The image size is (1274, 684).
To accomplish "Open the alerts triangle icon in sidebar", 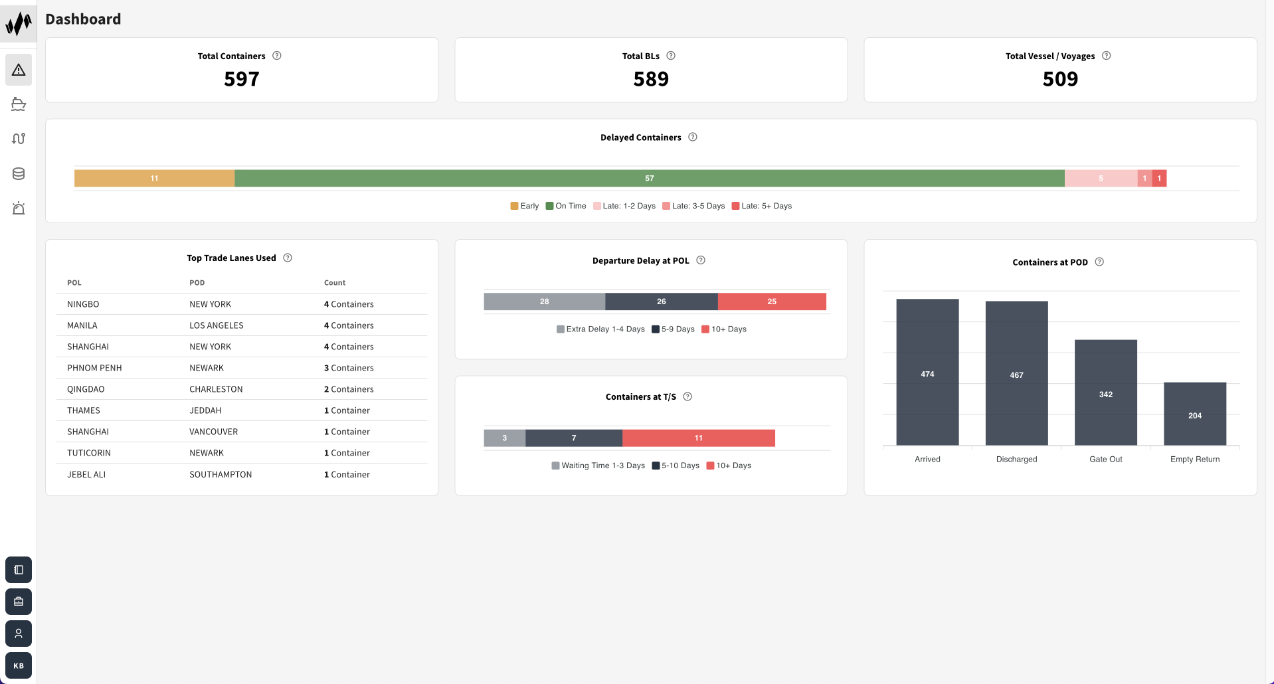I will [x=18, y=70].
